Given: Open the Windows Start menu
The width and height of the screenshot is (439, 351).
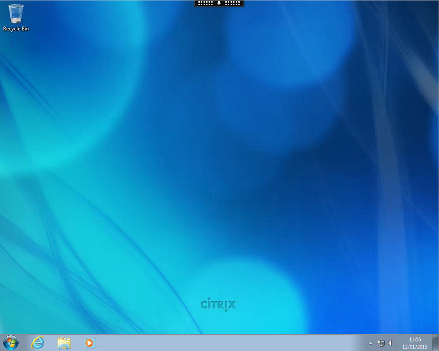Looking at the screenshot, I should point(11,343).
